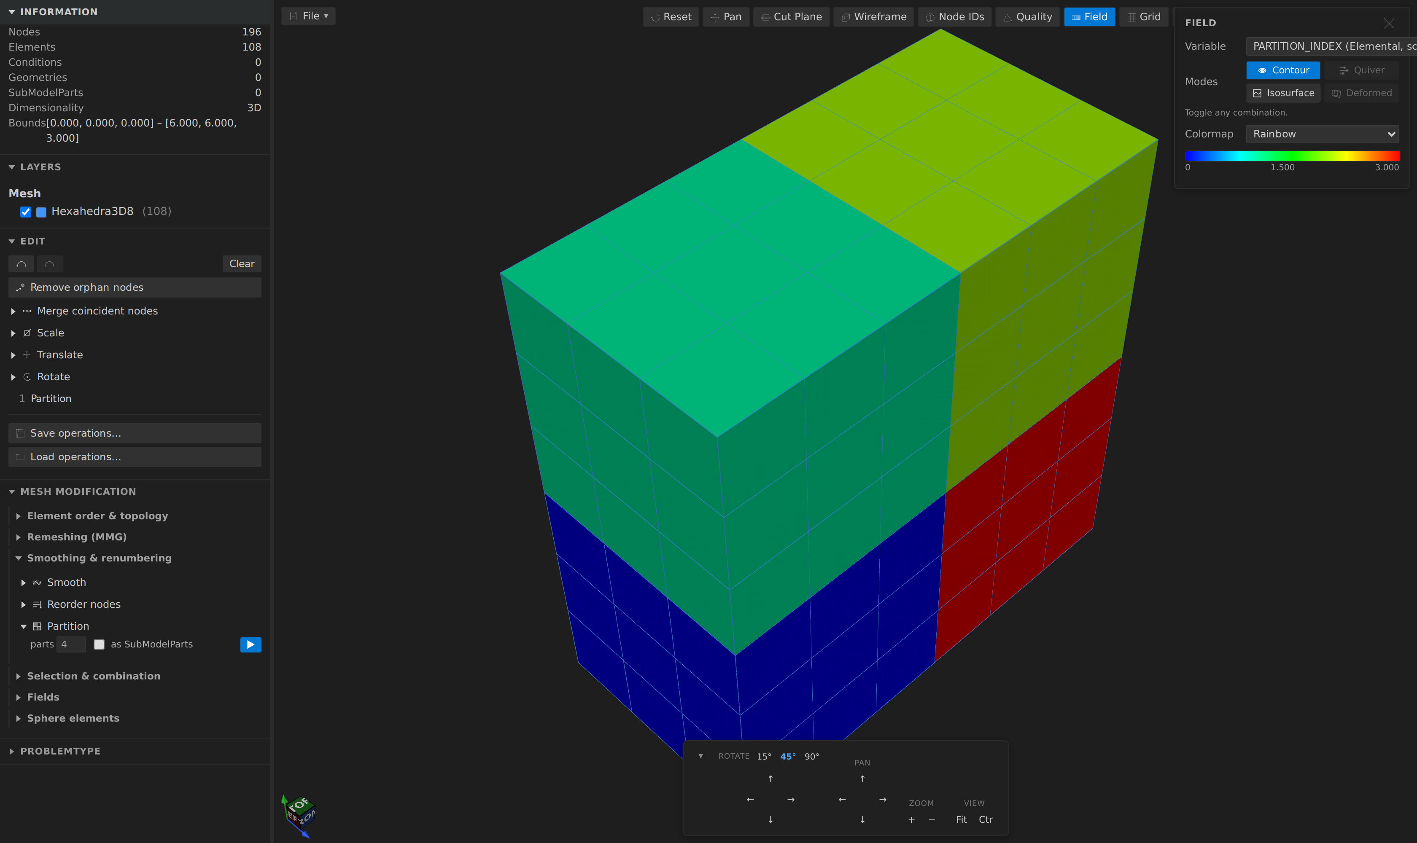This screenshot has width=1417, height=843.
Task: Activate the Pan tool in toolbar
Action: pos(726,16)
